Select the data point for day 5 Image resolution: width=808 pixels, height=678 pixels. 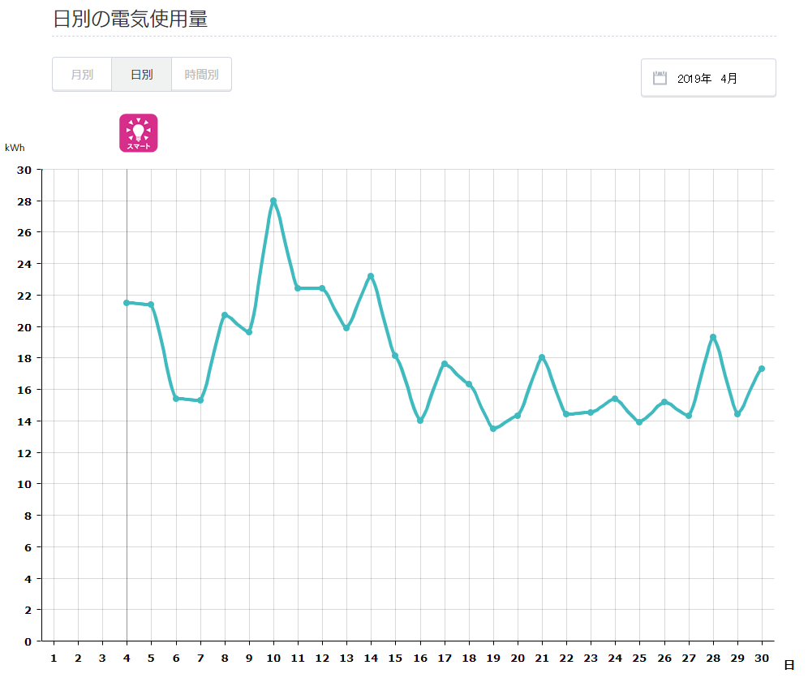[x=151, y=304]
